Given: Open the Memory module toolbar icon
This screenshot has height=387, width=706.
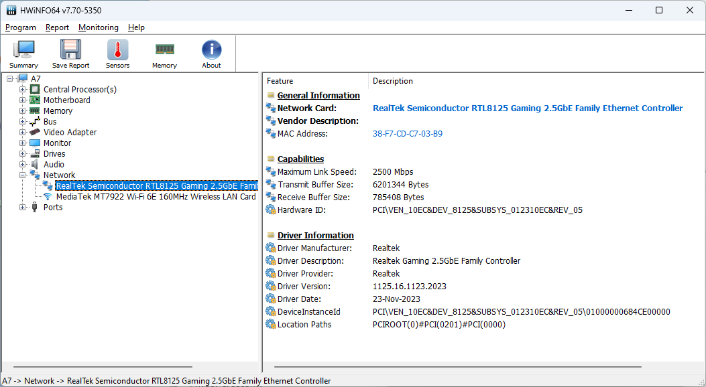Looking at the screenshot, I should click(x=164, y=49).
